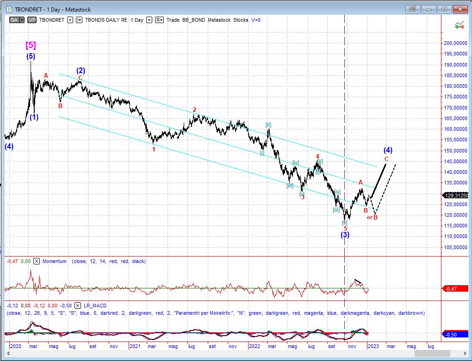Screen dimensions: 472x361
Task: Click the chart window icon in the title bar
Action: (x=9, y=9)
